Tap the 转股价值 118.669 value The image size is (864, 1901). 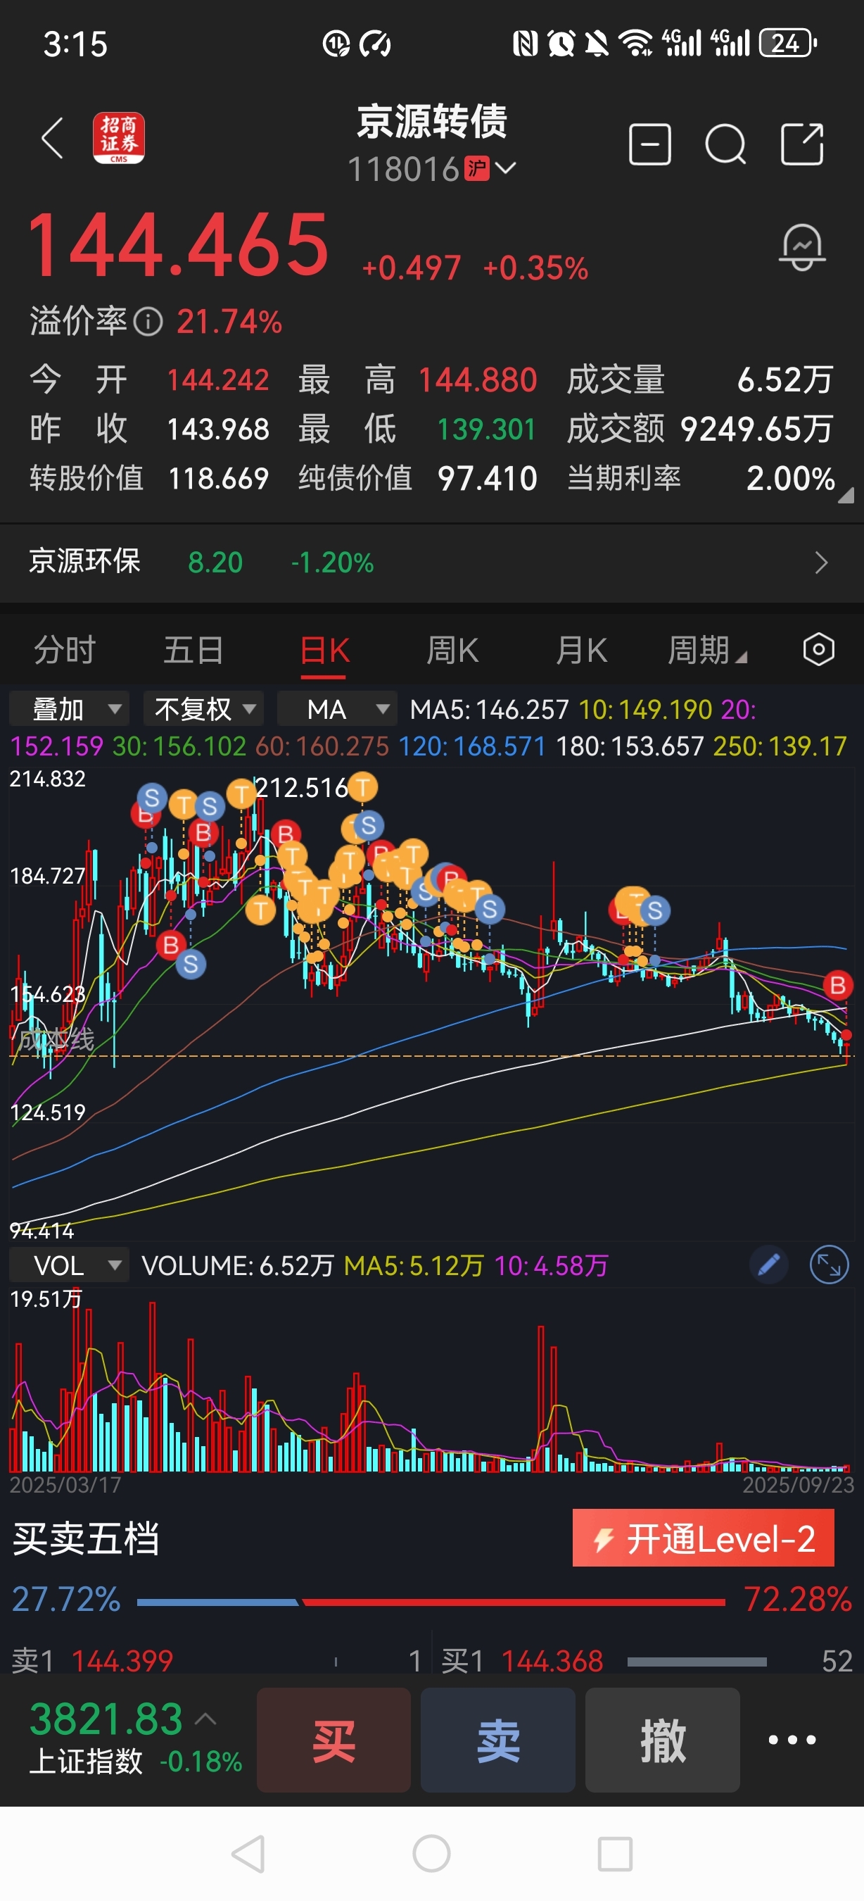[218, 478]
